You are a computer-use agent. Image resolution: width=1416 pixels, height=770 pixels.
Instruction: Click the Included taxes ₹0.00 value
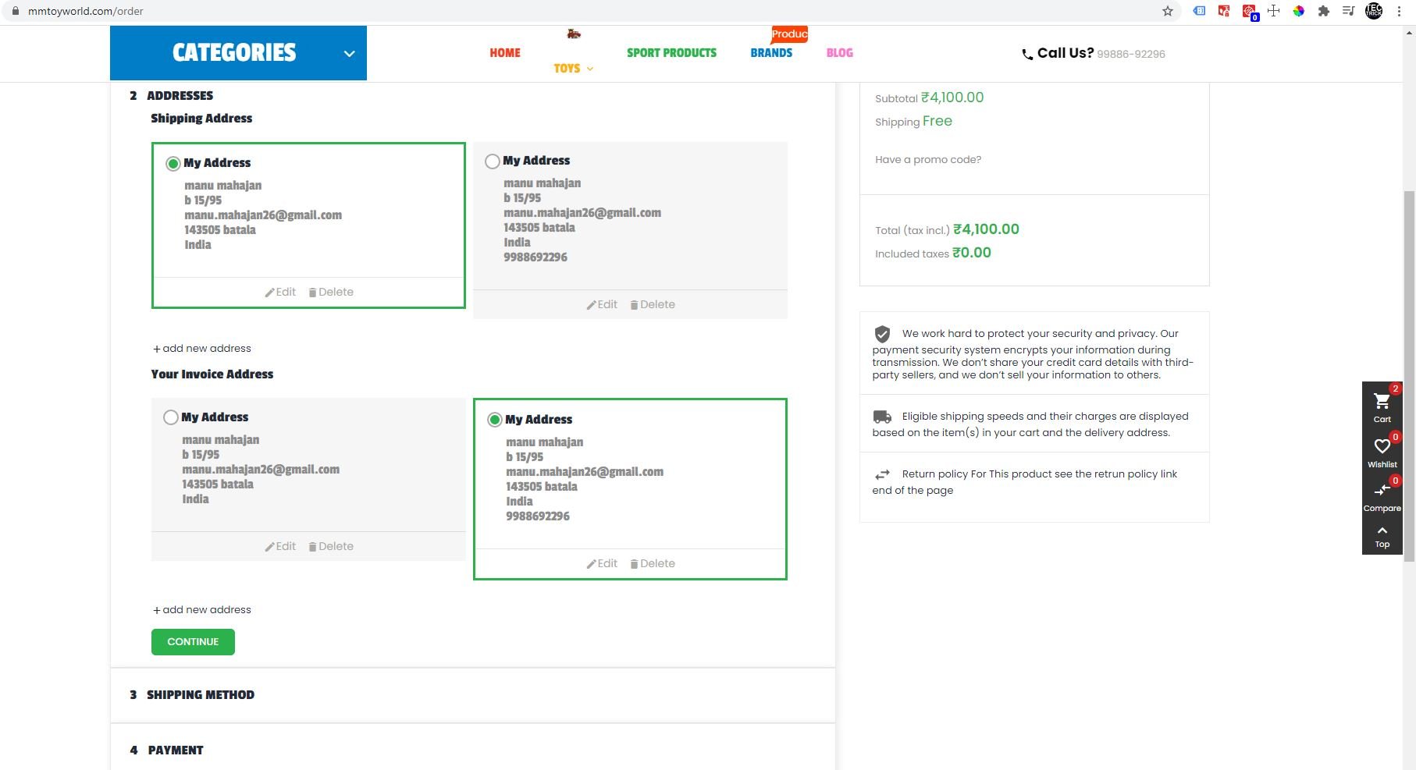(972, 253)
